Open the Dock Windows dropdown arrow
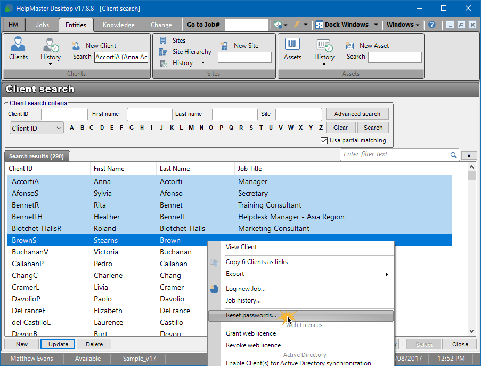This screenshot has width=481, height=366. [x=376, y=25]
